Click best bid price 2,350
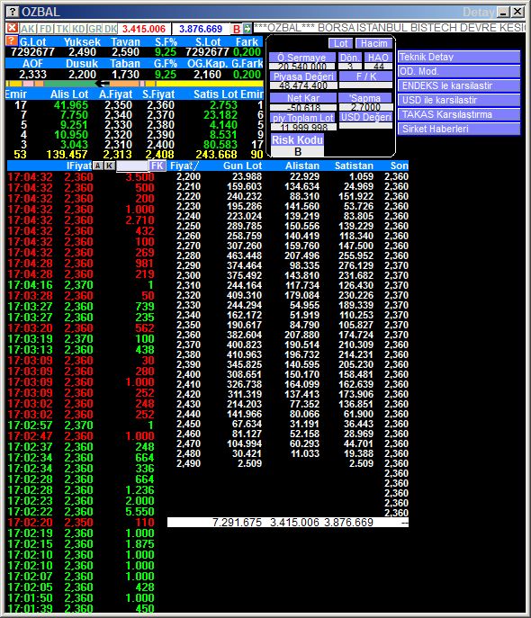 pos(118,105)
